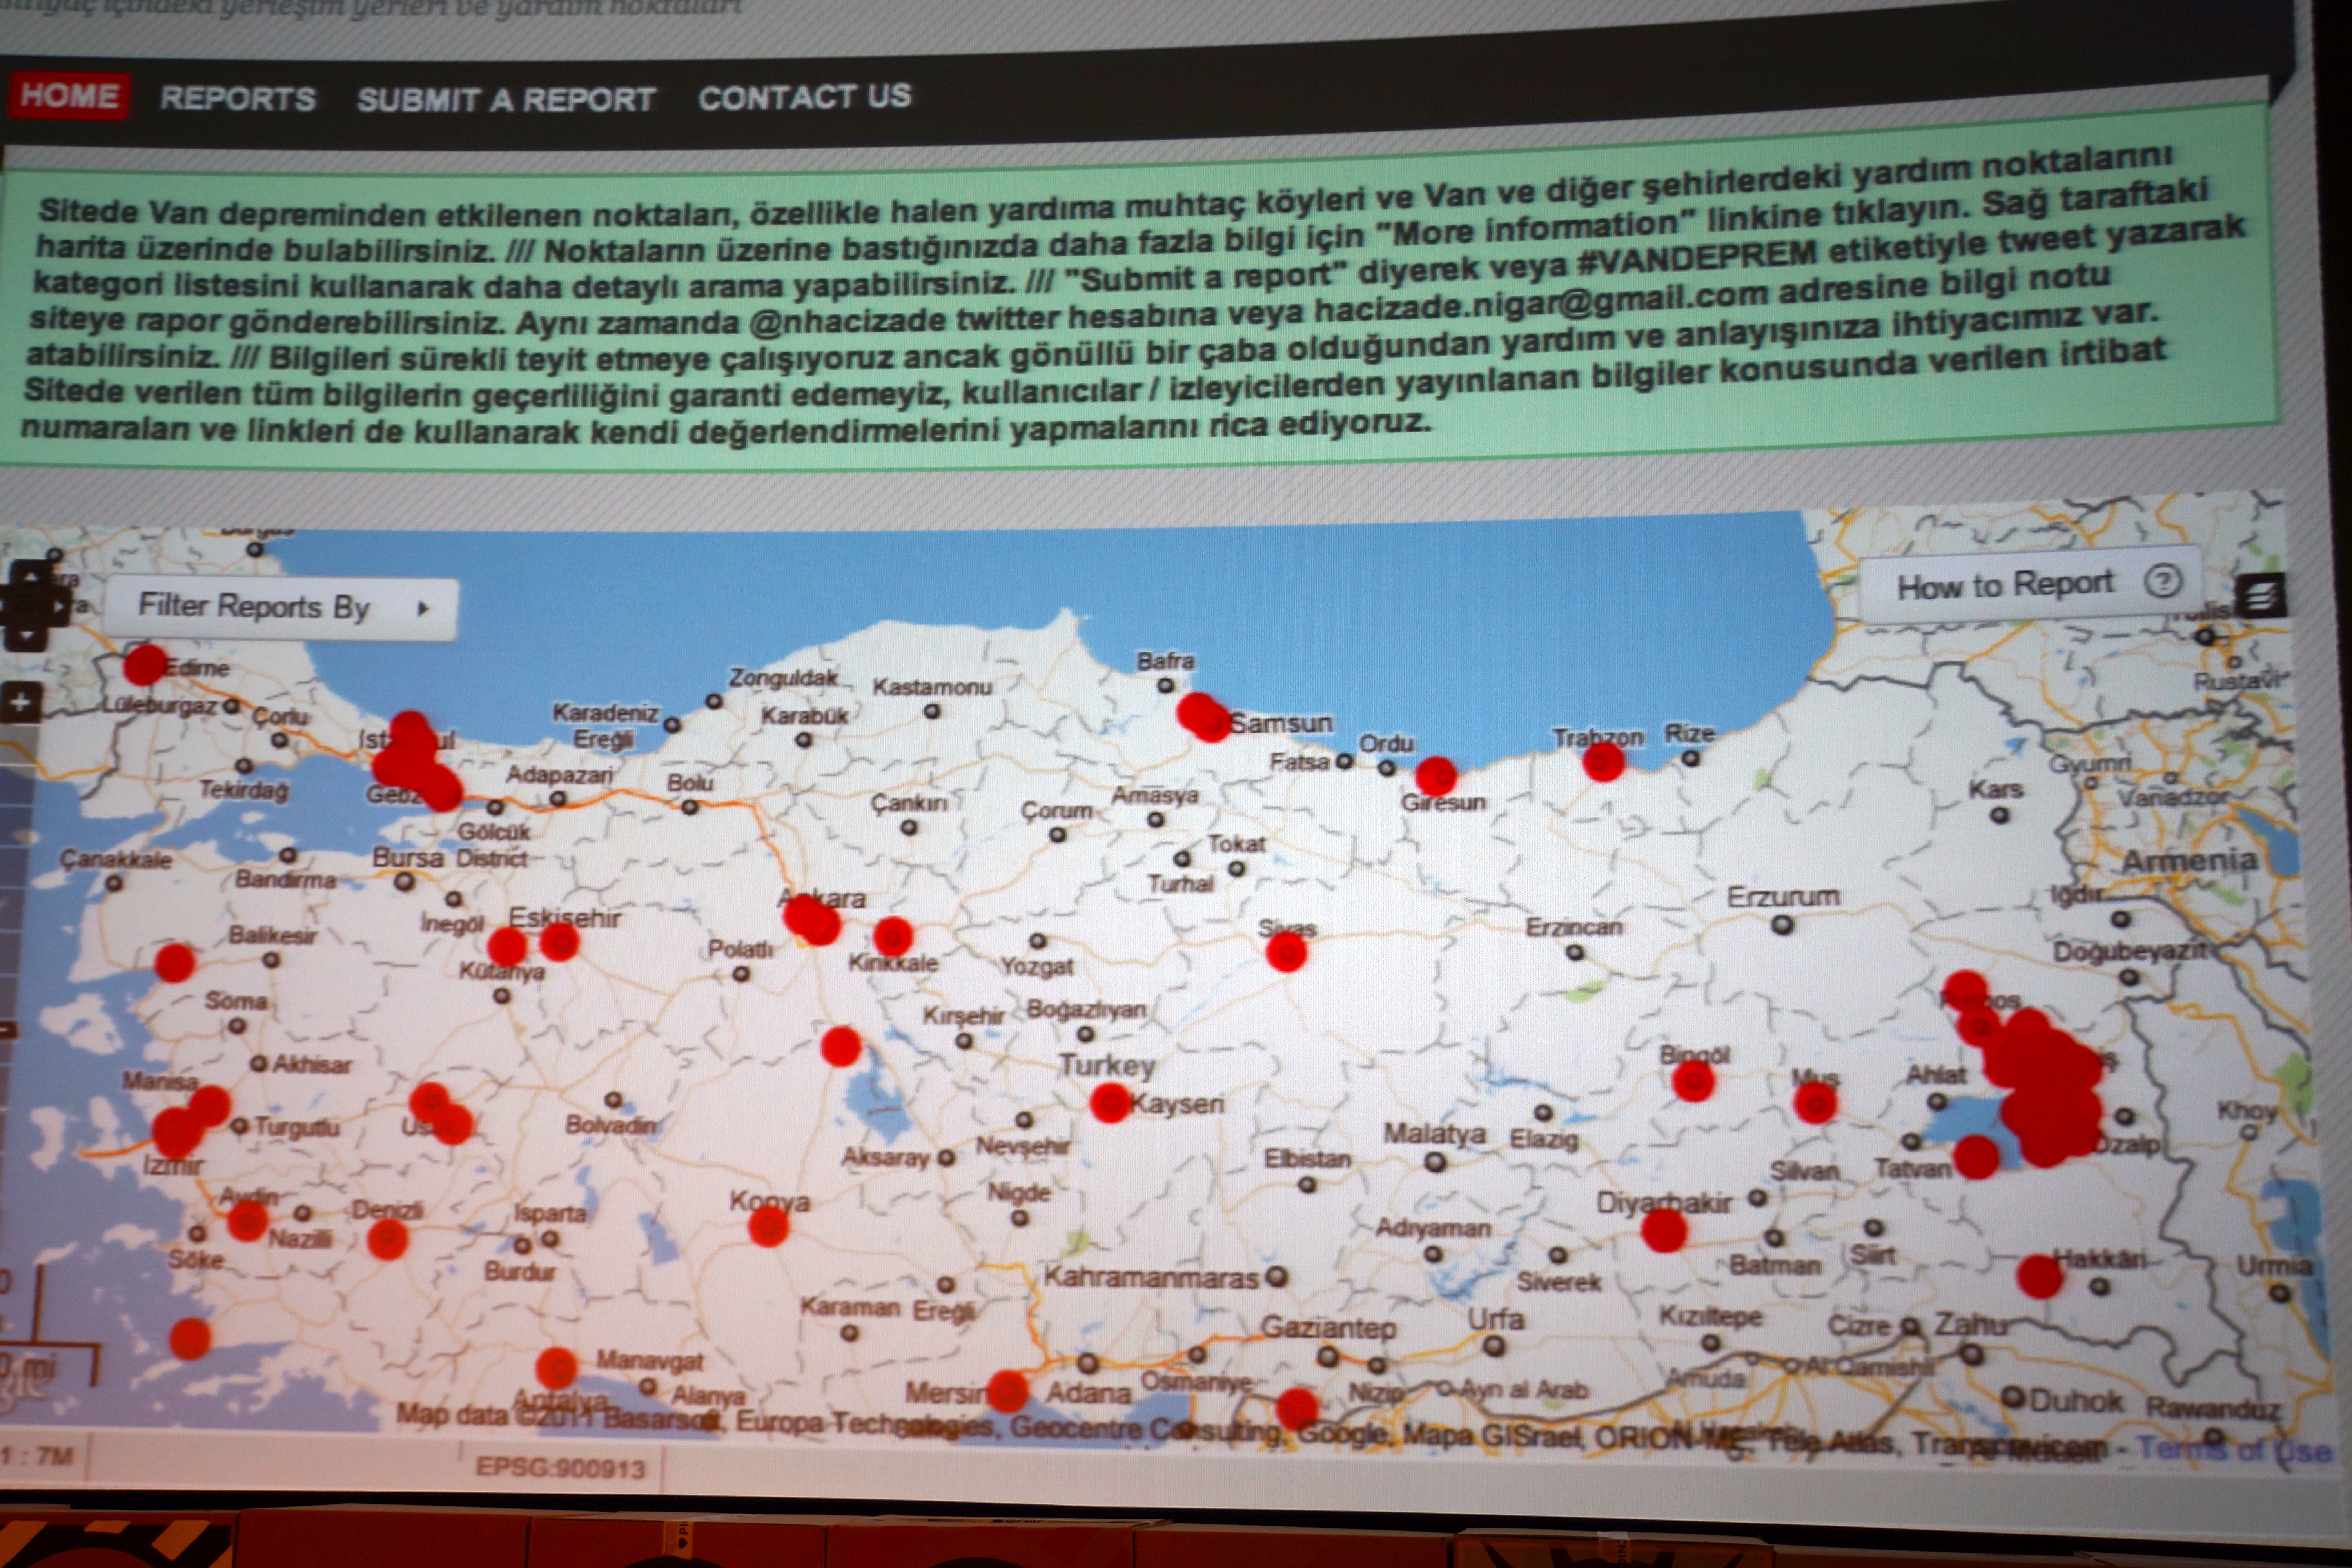Click the Armenia country label on the map
The width and height of the screenshot is (2352, 1568).
[2190, 861]
